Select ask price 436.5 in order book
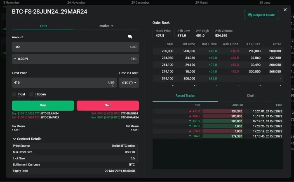This screenshot has width=294, height=182. (235, 58)
